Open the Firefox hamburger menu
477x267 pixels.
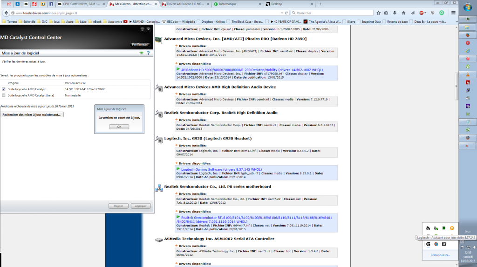(x=453, y=13)
